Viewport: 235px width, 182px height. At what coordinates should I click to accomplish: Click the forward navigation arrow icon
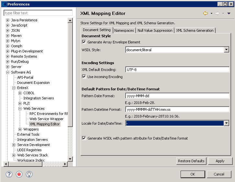pos(217,13)
